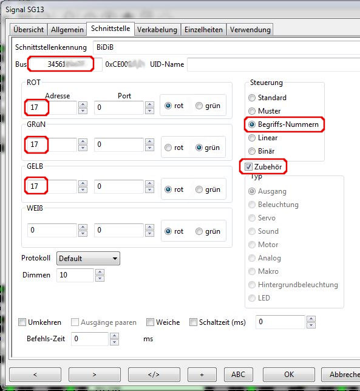The image size is (360, 391).
Task: Decrease the GRüN Port spinner value
Action: 149,148
